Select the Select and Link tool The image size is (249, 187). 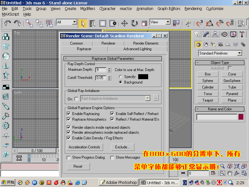coord(29,23)
